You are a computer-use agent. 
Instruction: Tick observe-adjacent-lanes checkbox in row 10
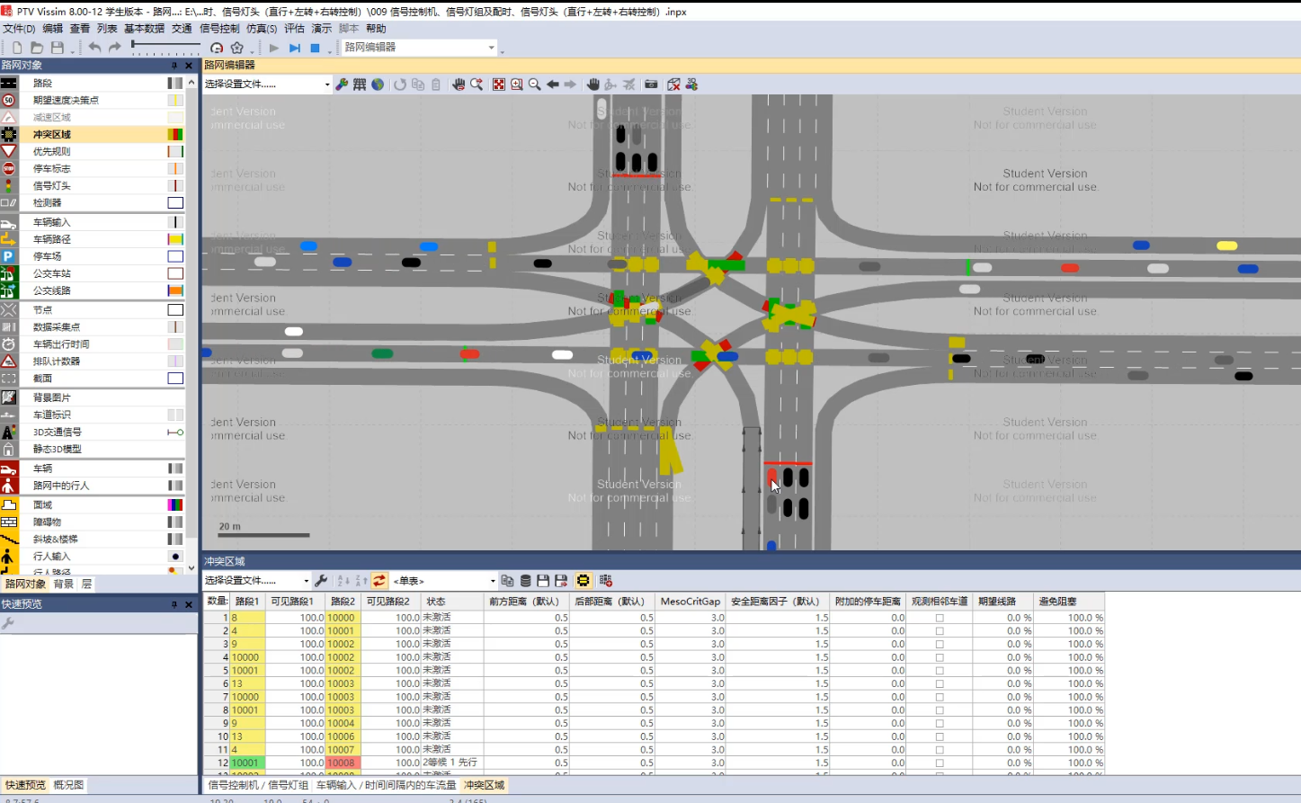click(x=940, y=736)
